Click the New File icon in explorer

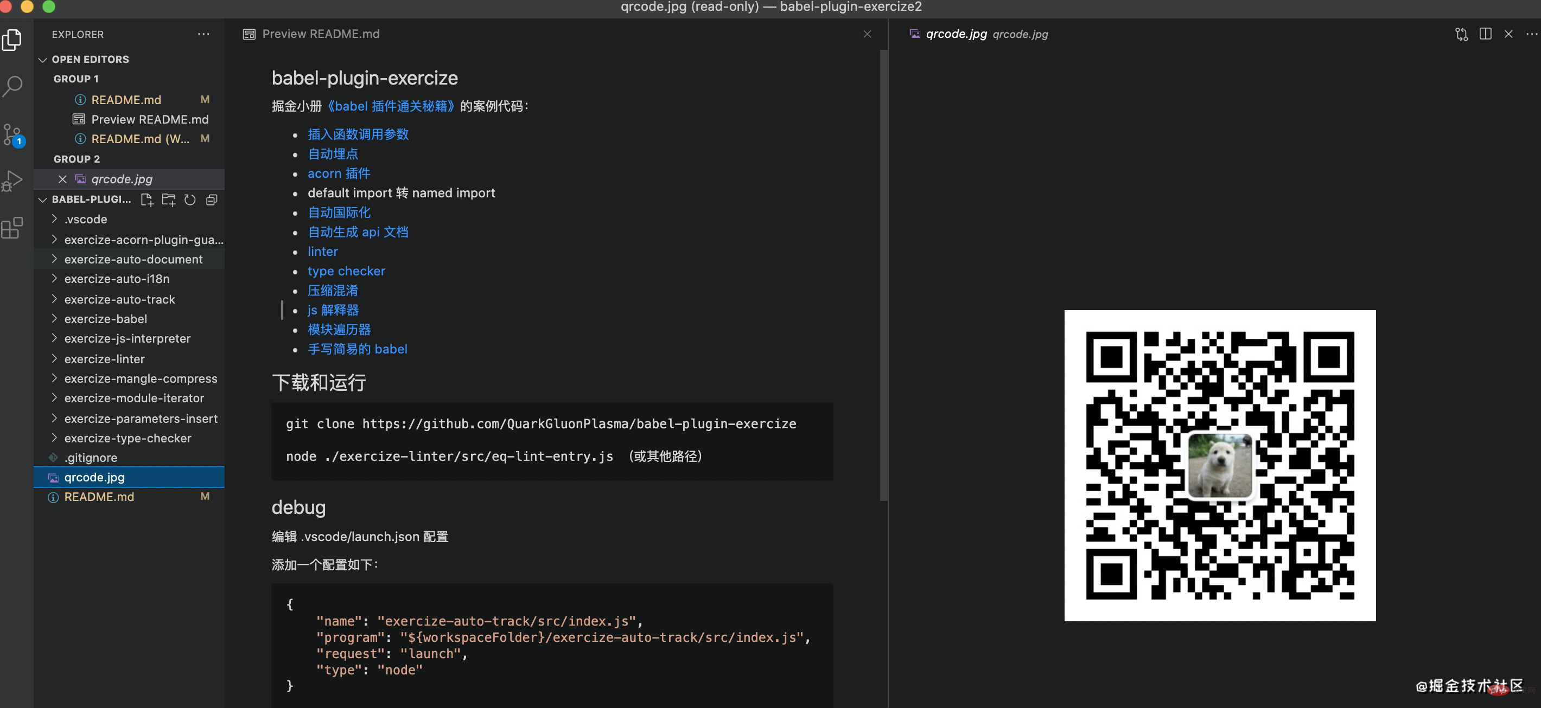click(147, 199)
